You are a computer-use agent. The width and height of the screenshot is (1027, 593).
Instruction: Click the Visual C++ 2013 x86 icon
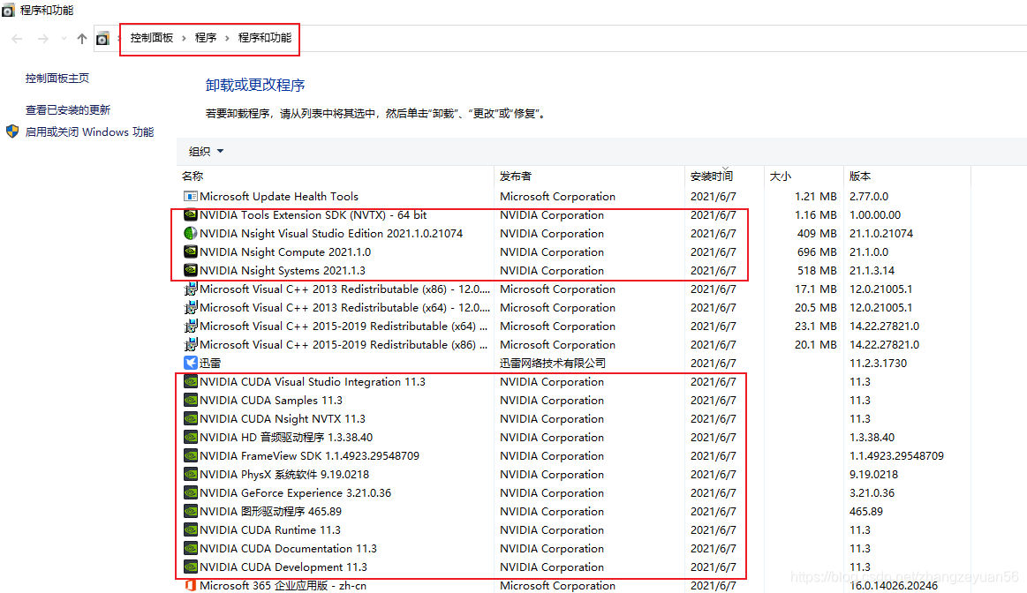tap(191, 289)
